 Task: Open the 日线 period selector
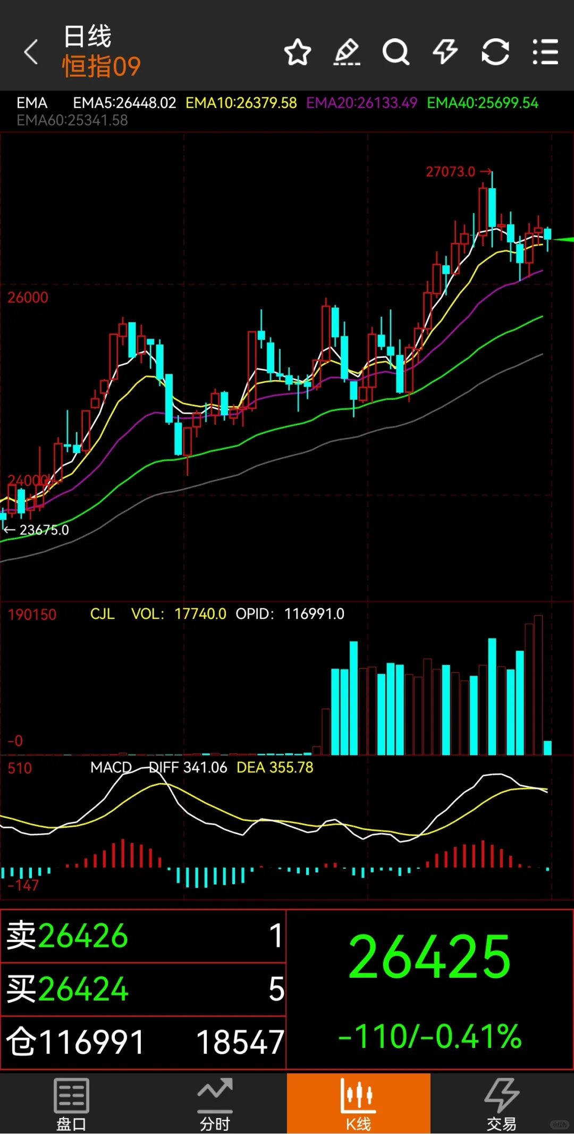click(87, 36)
